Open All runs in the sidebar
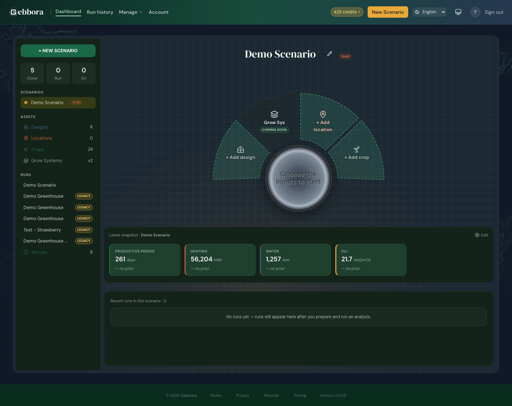 coord(58,252)
